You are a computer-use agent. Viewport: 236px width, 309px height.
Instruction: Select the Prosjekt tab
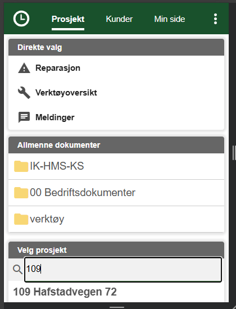[x=68, y=19]
